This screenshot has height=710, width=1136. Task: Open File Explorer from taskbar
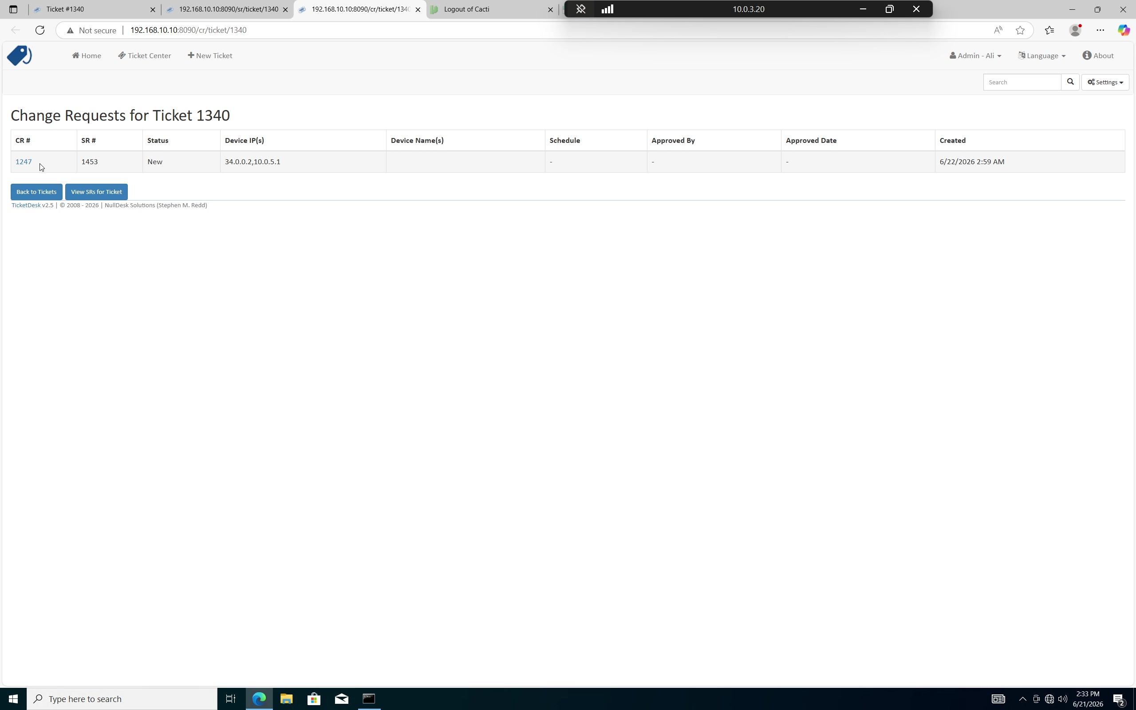pyautogui.click(x=286, y=699)
